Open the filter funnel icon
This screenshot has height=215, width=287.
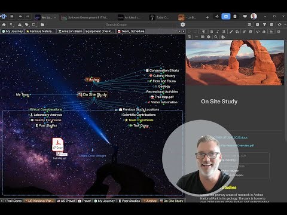pos(264,24)
